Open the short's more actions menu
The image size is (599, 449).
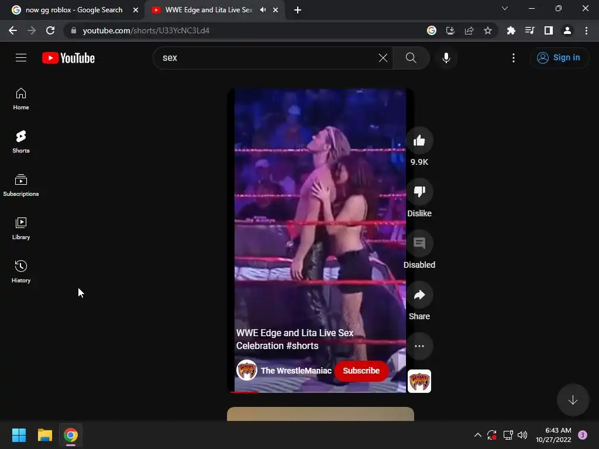[419, 346]
